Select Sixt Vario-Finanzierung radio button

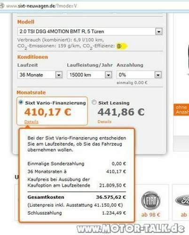coord(21,102)
